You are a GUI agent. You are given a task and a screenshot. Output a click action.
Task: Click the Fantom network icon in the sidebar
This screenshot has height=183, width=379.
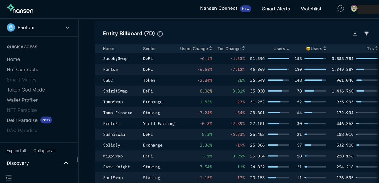pyautogui.click(x=11, y=27)
